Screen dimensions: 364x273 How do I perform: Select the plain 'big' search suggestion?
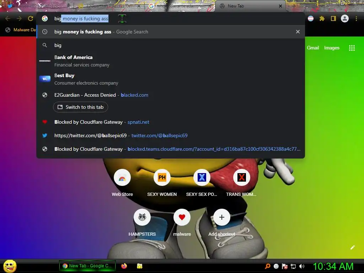[x=171, y=45]
